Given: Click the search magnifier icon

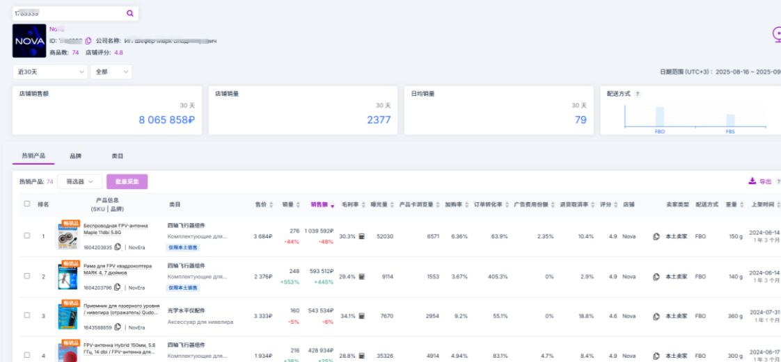Looking at the screenshot, I should click(129, 13).
